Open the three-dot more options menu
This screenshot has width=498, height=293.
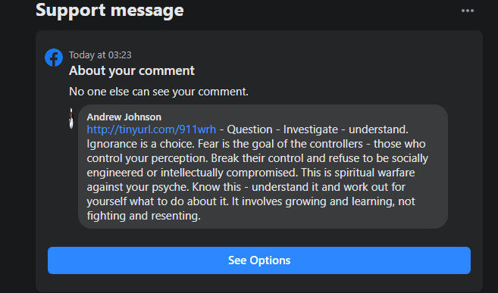coord(468,11)
